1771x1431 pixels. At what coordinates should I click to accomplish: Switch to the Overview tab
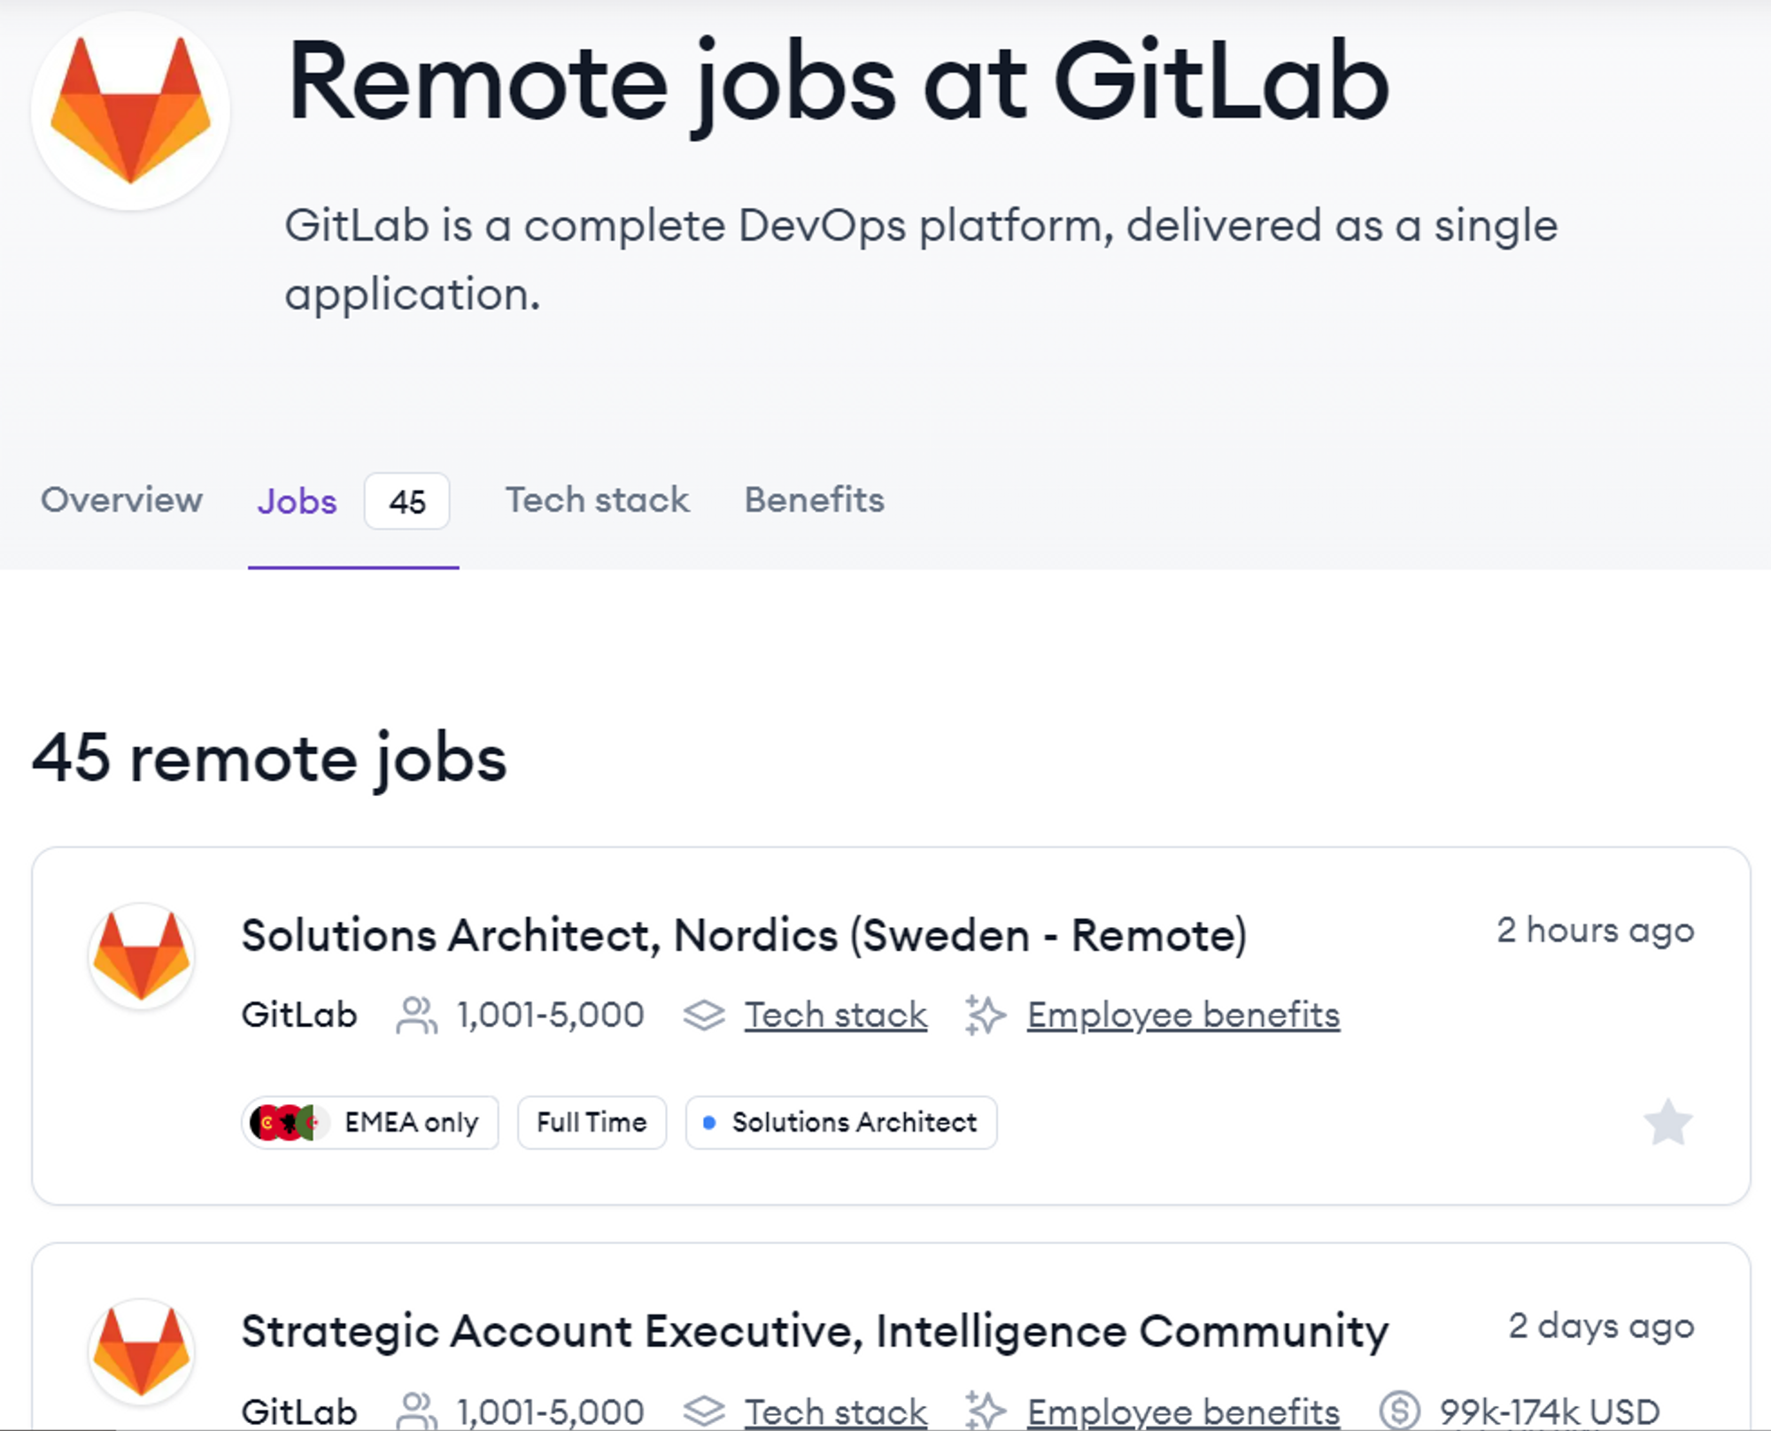coord(121,500)
